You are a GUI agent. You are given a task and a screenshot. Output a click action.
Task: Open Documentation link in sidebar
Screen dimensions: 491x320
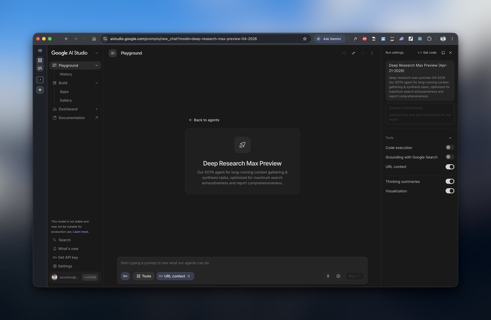pyautogui.click(x=75, y=118)
